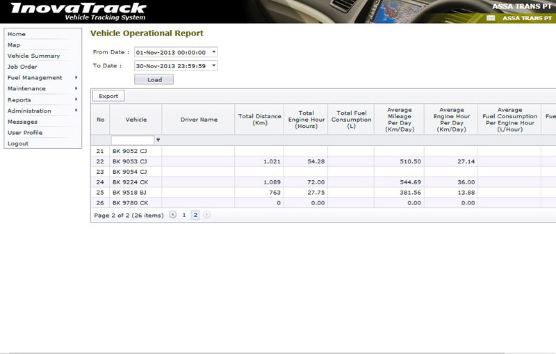The height and width of the screenshot is (354, 556).
Task: Click the Vehicle filter text field
Action: (133, 140)
